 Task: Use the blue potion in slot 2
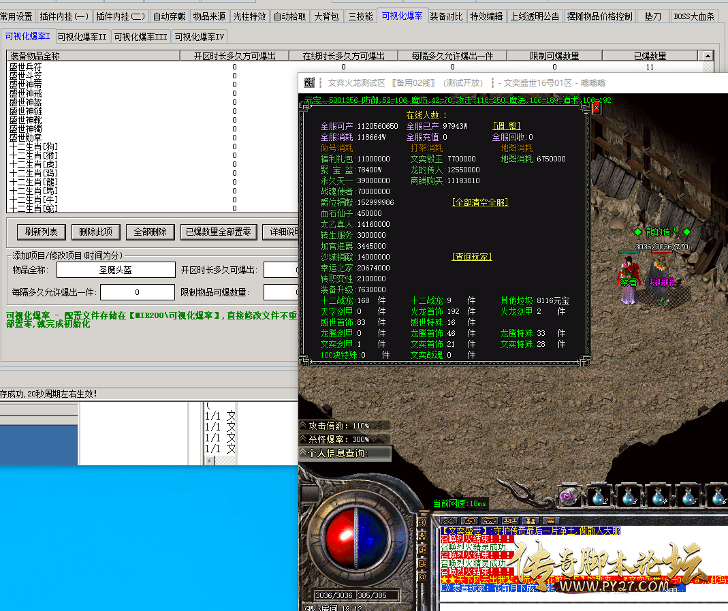click(599, 496)
